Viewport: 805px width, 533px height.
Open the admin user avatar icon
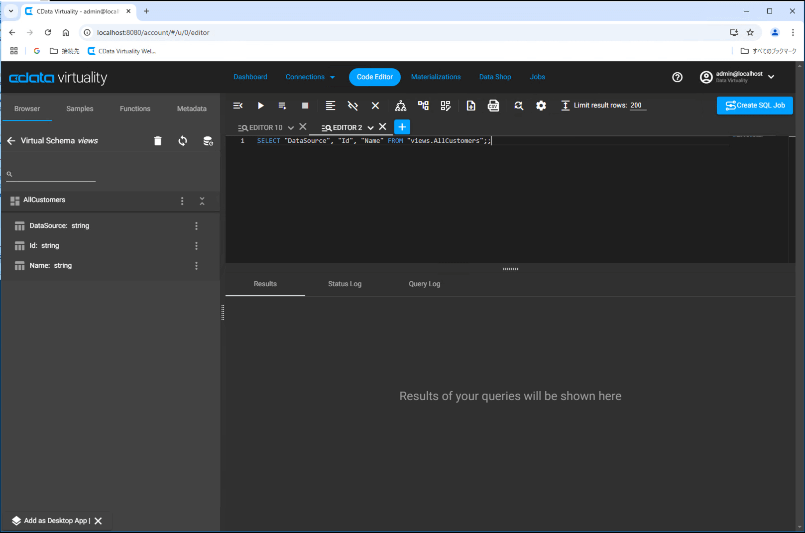(706, 77)
